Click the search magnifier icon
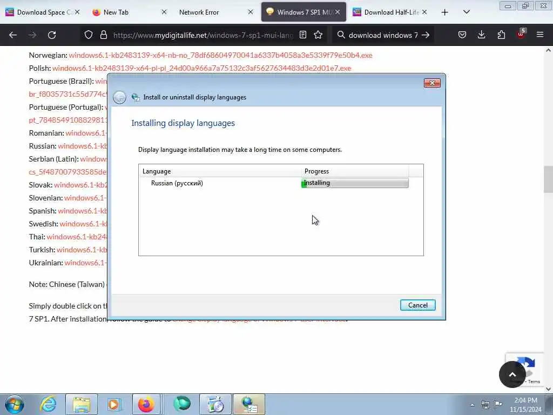The image size is (553, 415). (341, 35)
